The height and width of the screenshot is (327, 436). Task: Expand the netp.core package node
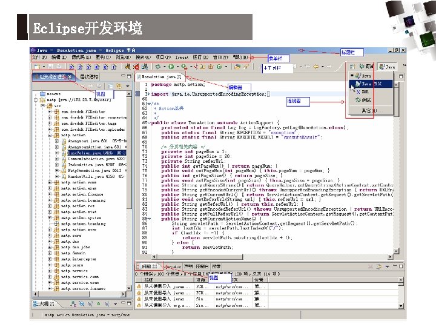50,236
